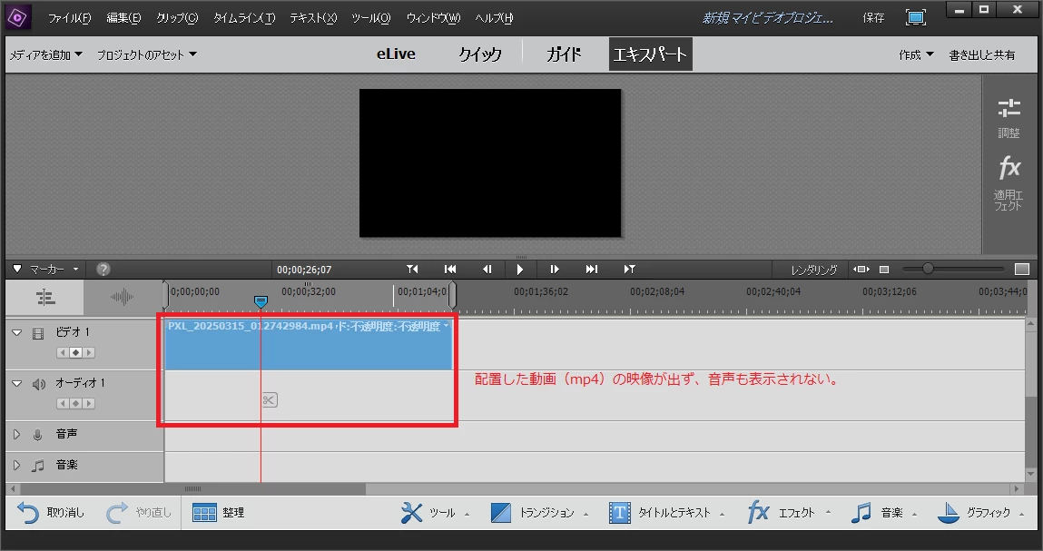Switch to the eLive tab
This screenshot has height=551, width=1043.
tap(396, 54)
